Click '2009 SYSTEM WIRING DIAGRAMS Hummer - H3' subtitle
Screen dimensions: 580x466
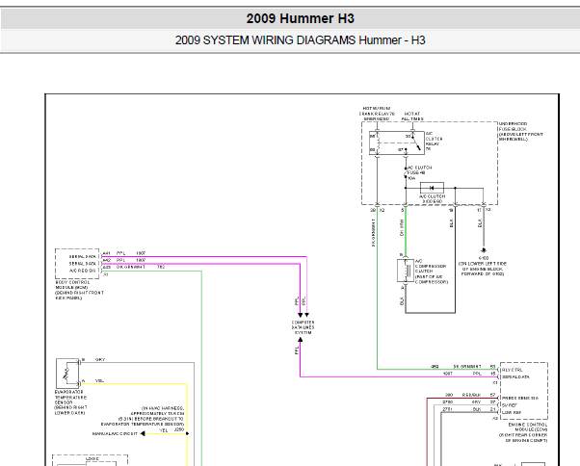(x=300, y=39)
